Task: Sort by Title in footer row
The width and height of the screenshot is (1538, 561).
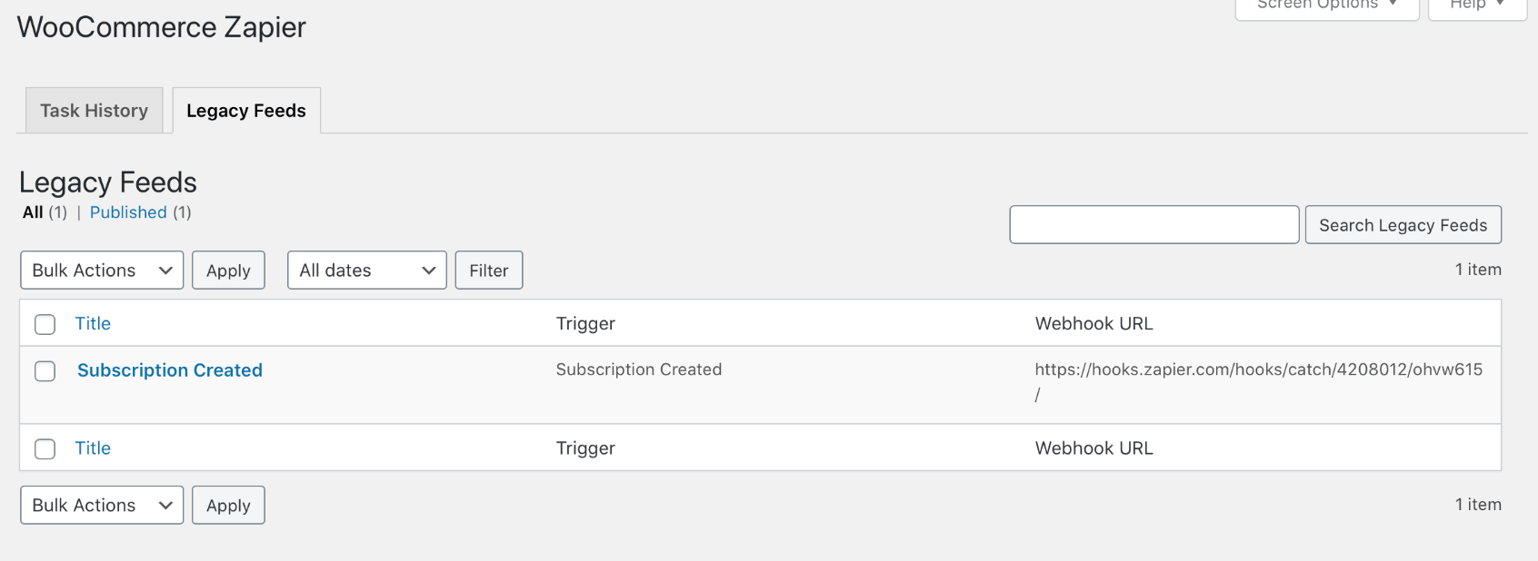Action: [x=93, y=448]
